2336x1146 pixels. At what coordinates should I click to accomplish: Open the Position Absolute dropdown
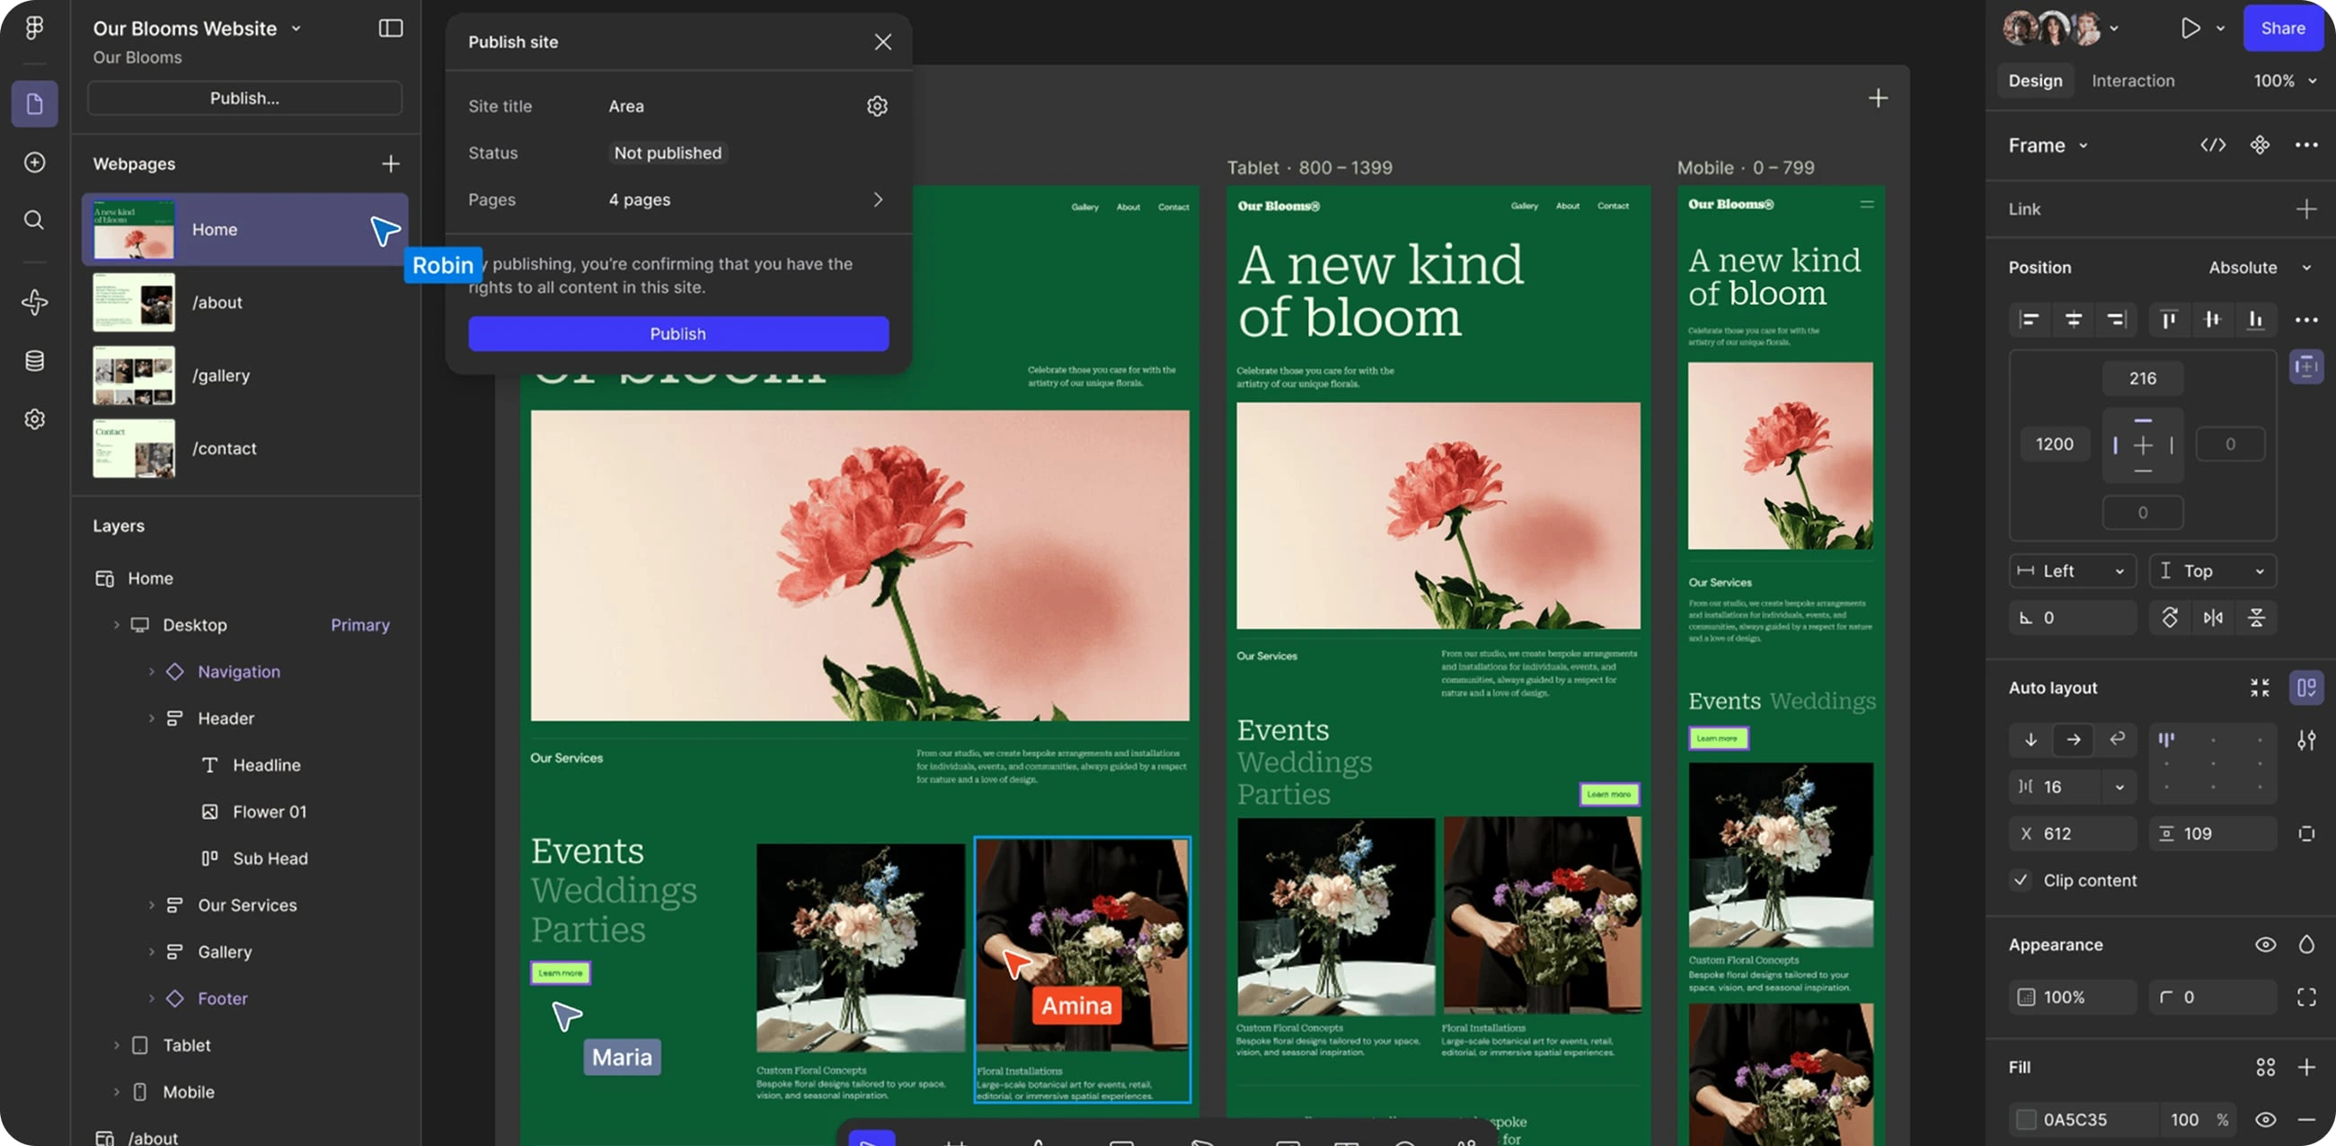click(2258, 268)
